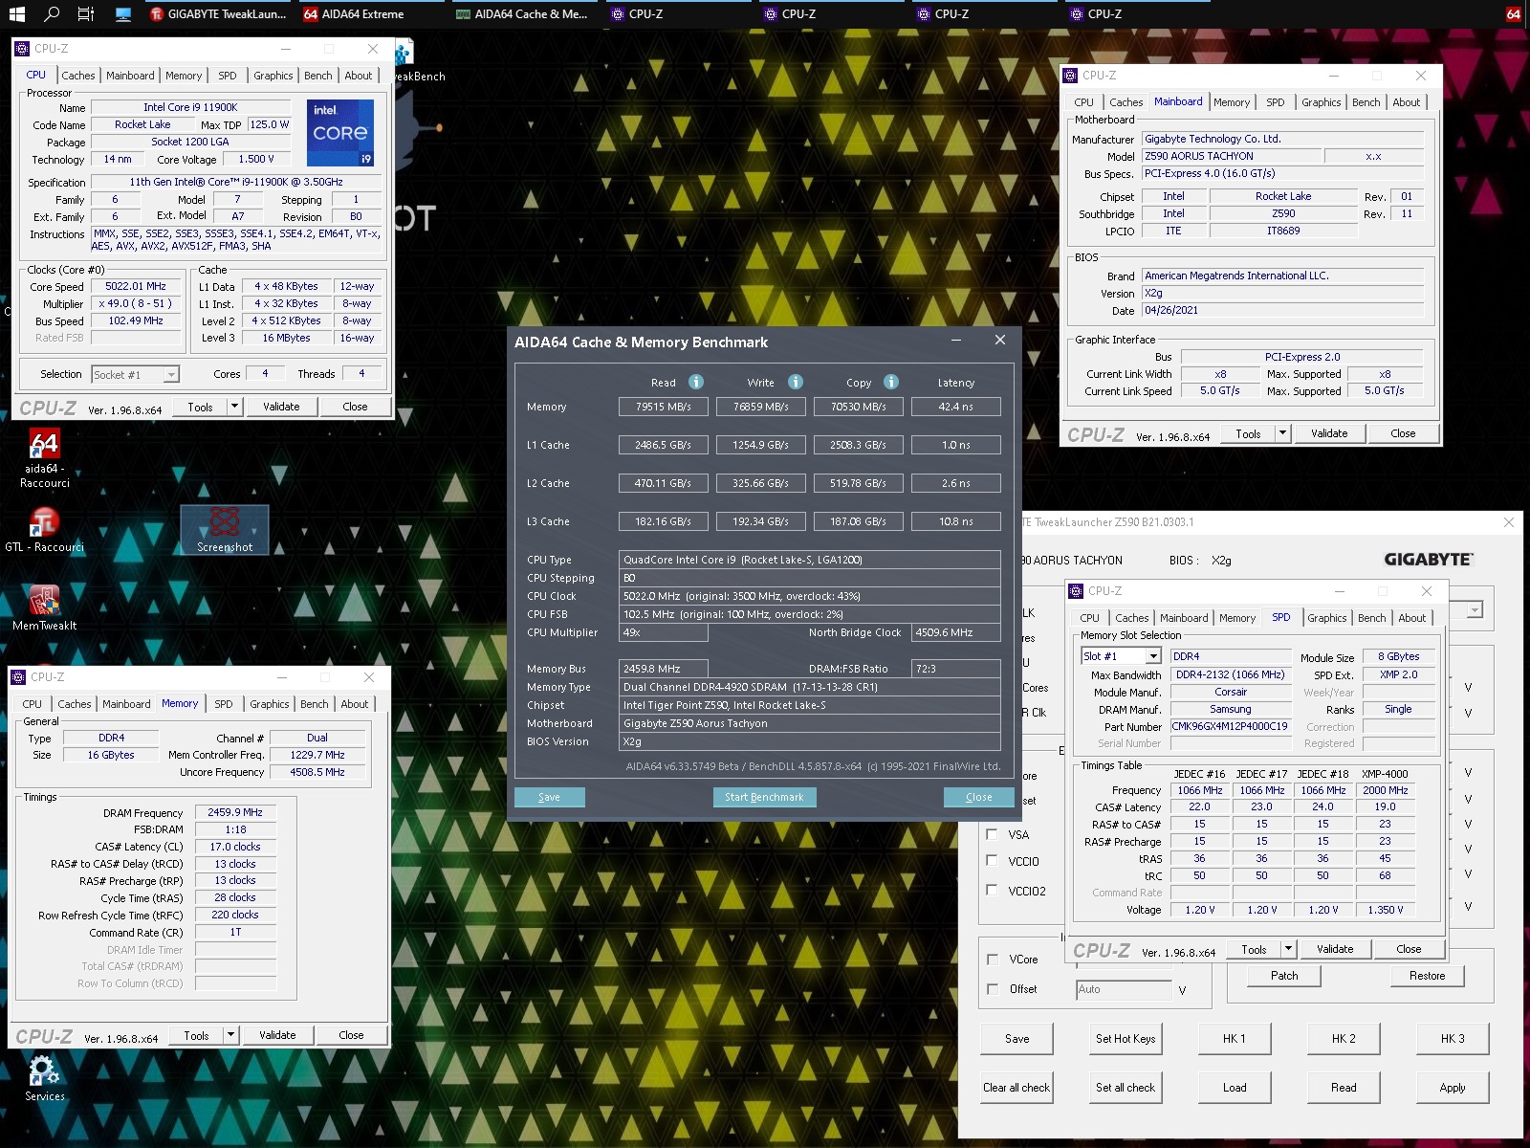Select Memory latency value 42.4 ns

[956, 407]
